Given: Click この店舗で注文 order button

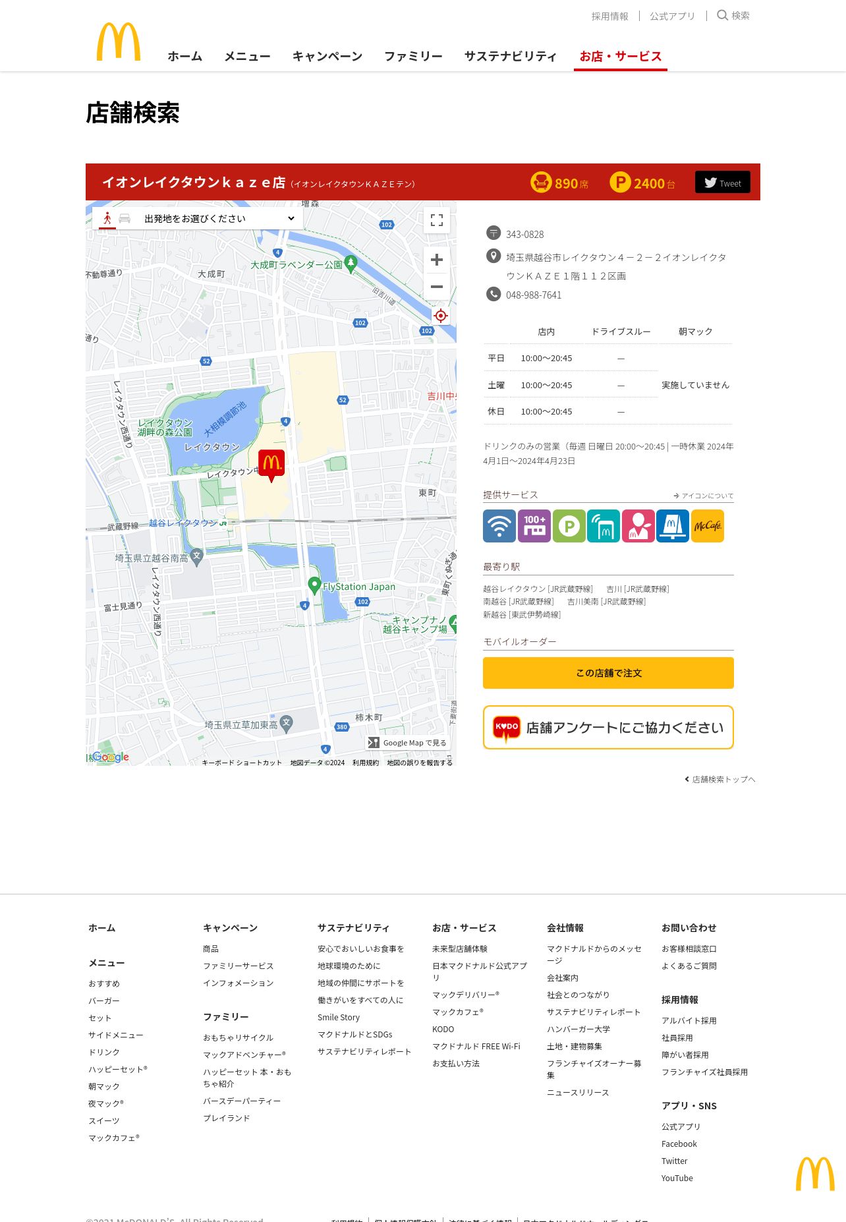Looking at the screenshot, I should (608, 673).
